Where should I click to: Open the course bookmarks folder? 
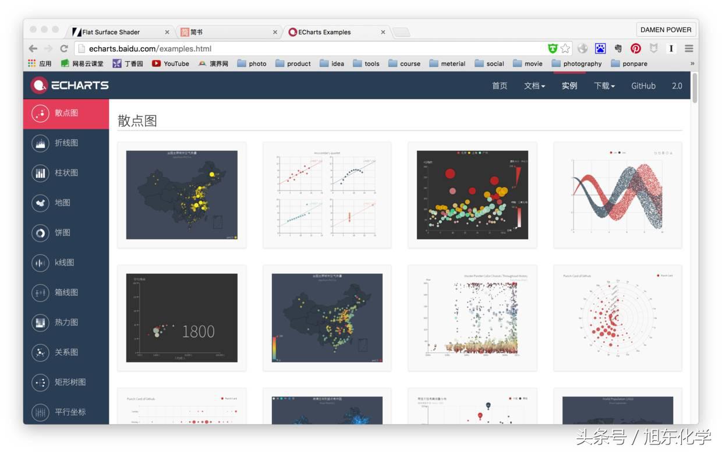404,63
